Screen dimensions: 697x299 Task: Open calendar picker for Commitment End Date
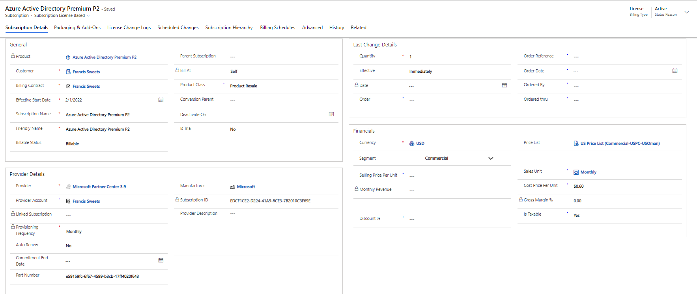click(161, 260)
